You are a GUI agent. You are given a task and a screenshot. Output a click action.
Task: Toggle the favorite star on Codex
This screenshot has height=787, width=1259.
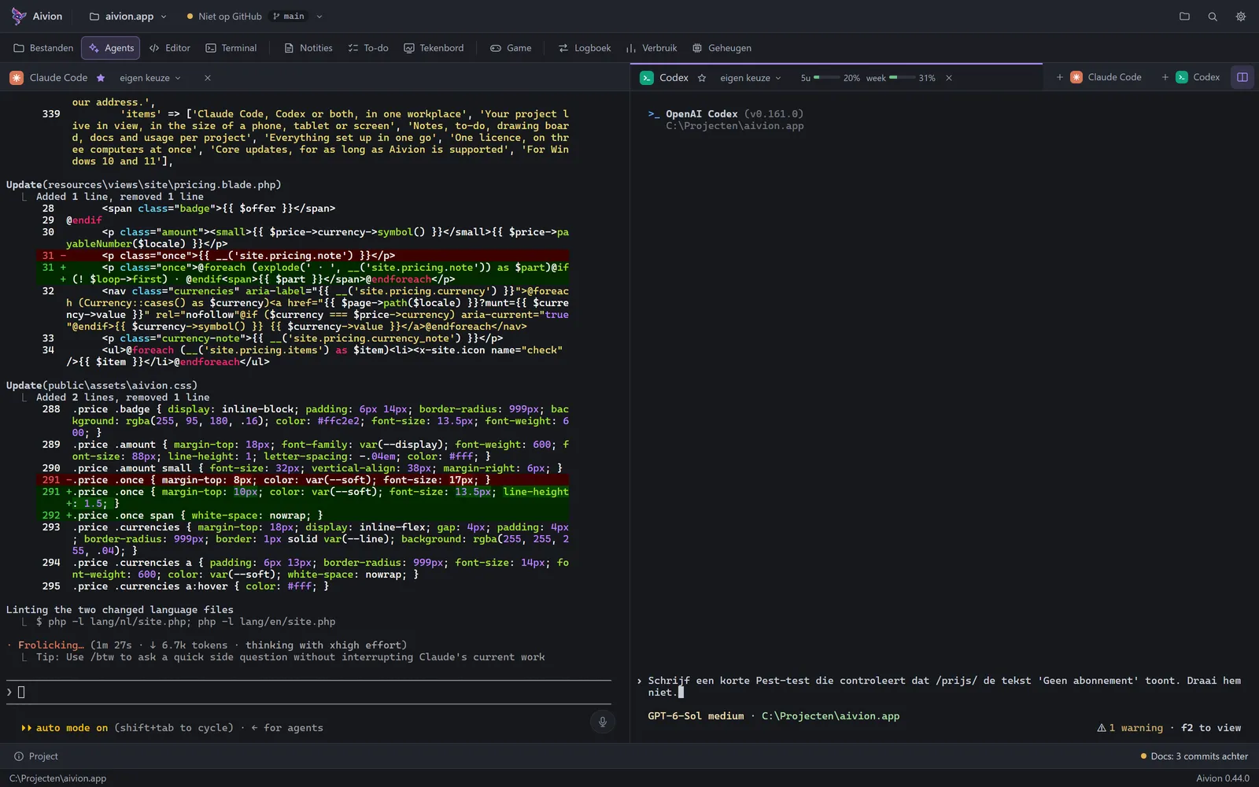tap(702, 78)
